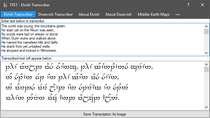210x118 pixels.
Task: Go to the About Dwarvish tab
Action: pos(119,14)
